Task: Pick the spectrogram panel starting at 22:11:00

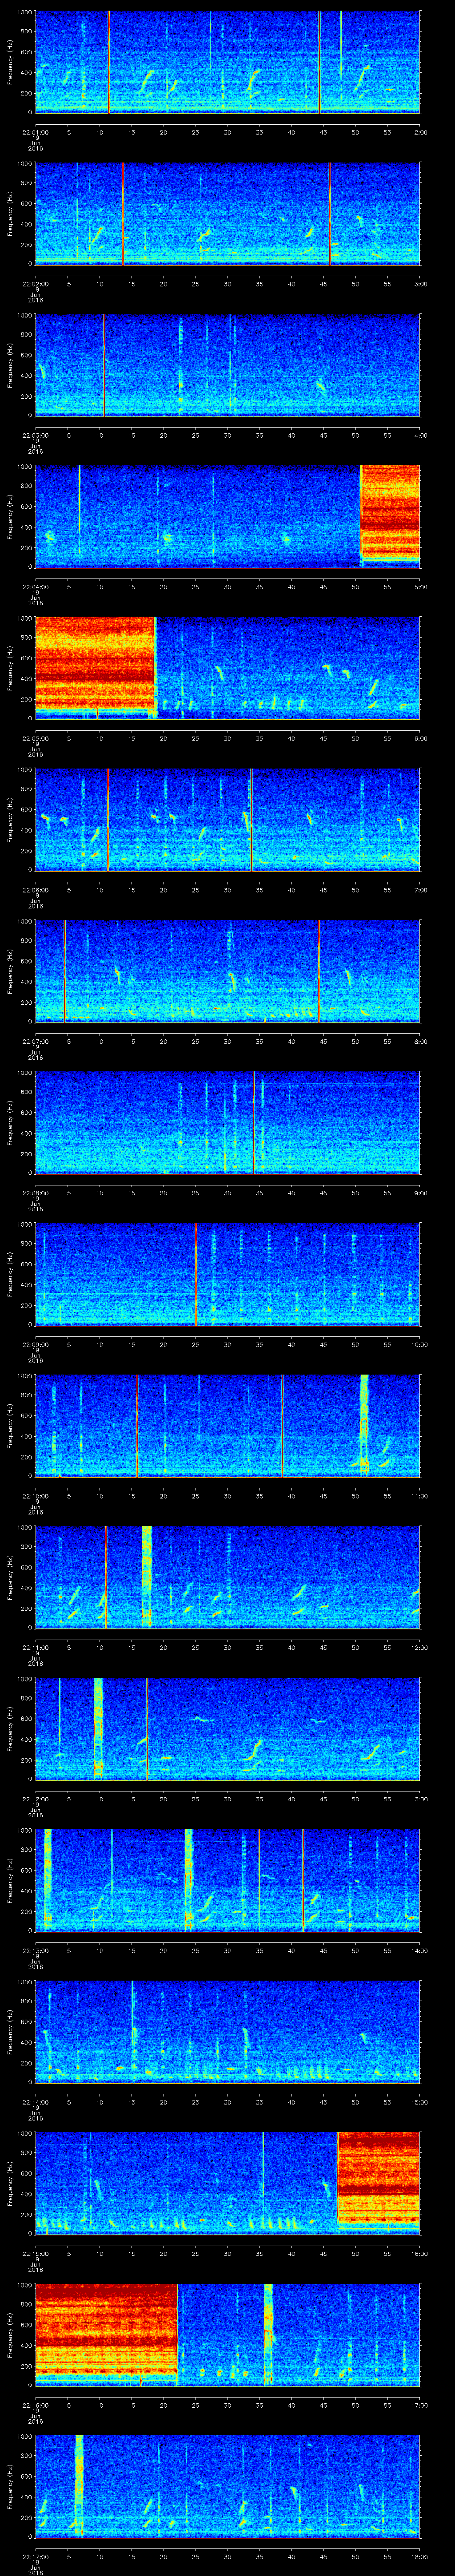Action: point(228,1576)
